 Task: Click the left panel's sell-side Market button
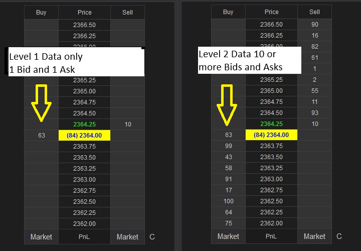click(127, 236)
